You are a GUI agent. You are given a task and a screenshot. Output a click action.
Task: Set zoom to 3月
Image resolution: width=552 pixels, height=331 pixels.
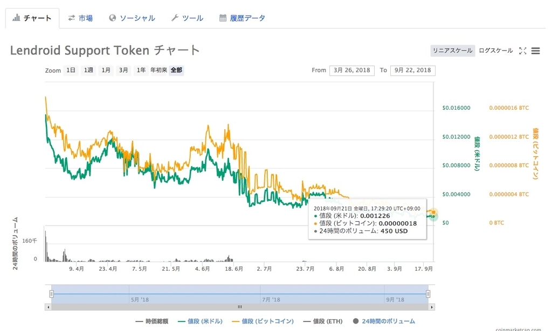coord(123,71)
